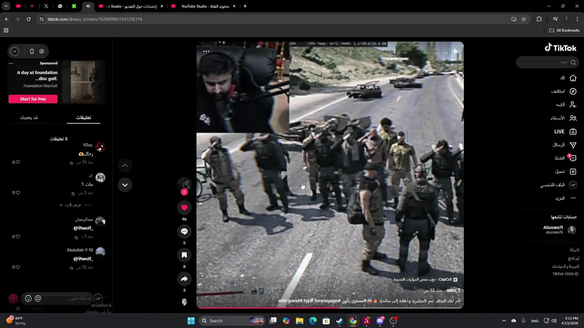The image size is (584, 328).
Task: Open 92ra. commenter's avatar
Action: [x=100, y=147]
